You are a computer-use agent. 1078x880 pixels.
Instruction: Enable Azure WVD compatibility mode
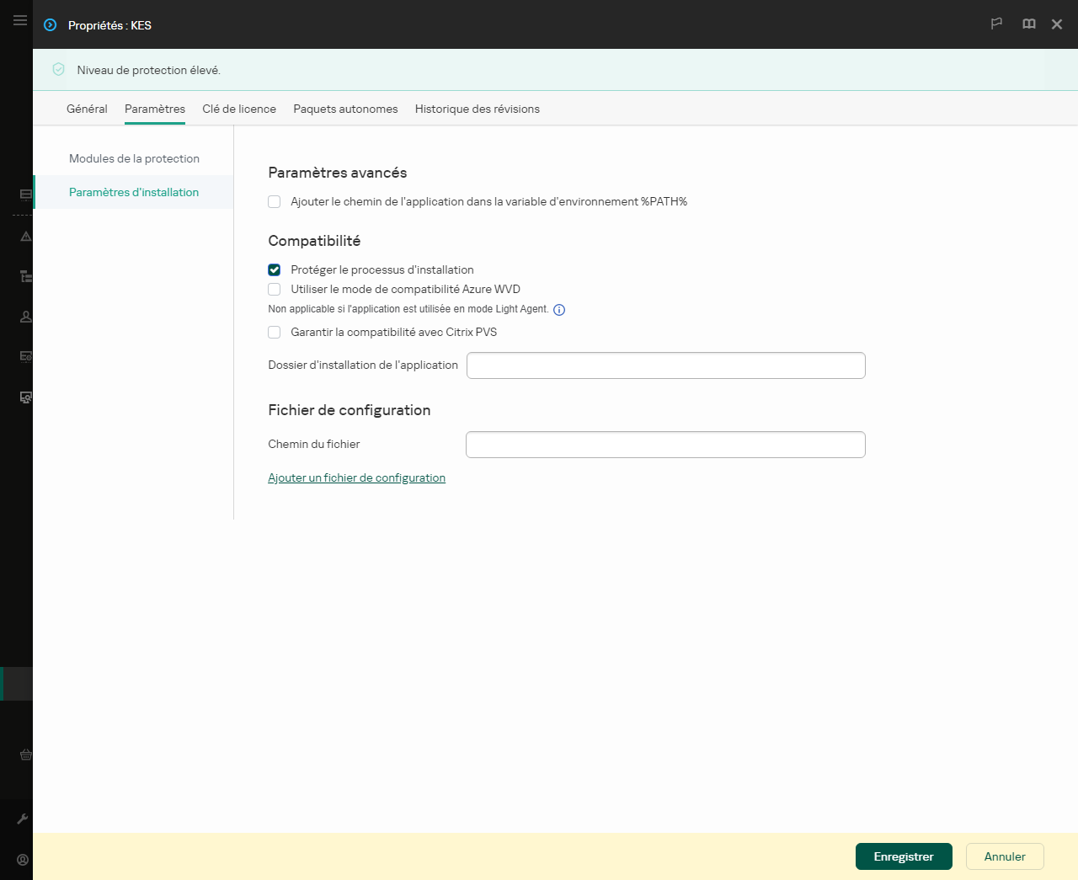pyautogui.click(x=274, y=289)
